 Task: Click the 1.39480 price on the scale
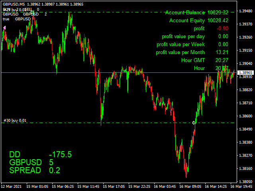pos(245,11)
